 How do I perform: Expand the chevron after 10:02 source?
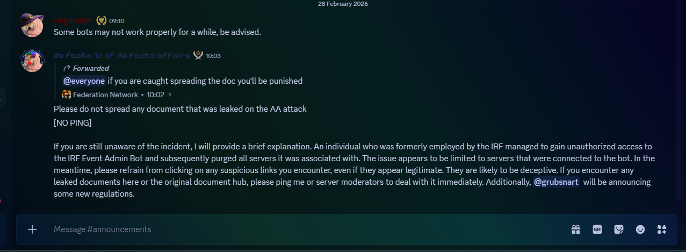pos(170,95)
